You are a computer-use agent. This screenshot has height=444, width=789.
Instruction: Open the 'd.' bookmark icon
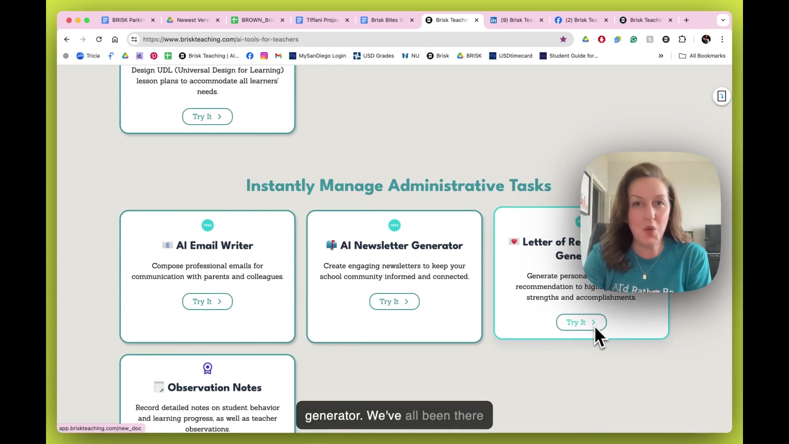[139, 56]
